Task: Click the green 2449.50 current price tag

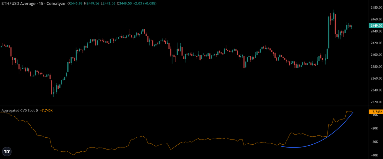Action: (376, 25)
